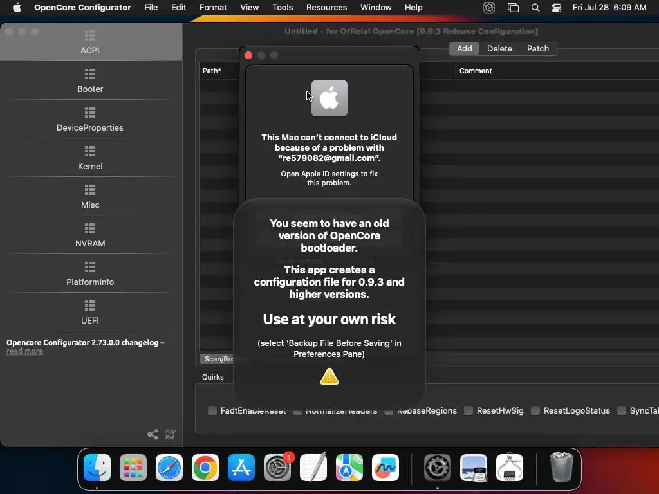Launch Google Chrome from the dock
The height and width of the screenshot is (494, 659).
(x=205, y=468)
